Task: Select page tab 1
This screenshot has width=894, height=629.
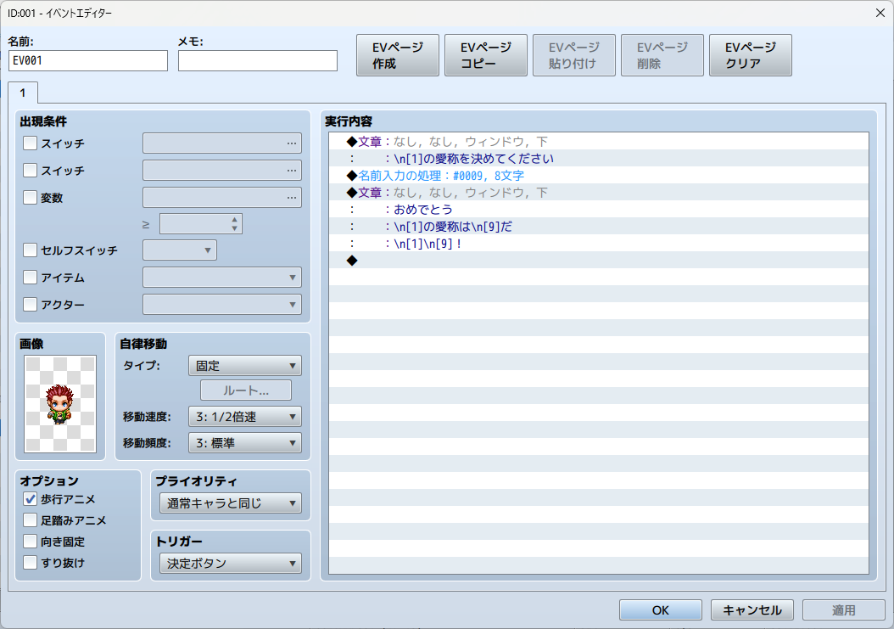Action: pos(23,92)
